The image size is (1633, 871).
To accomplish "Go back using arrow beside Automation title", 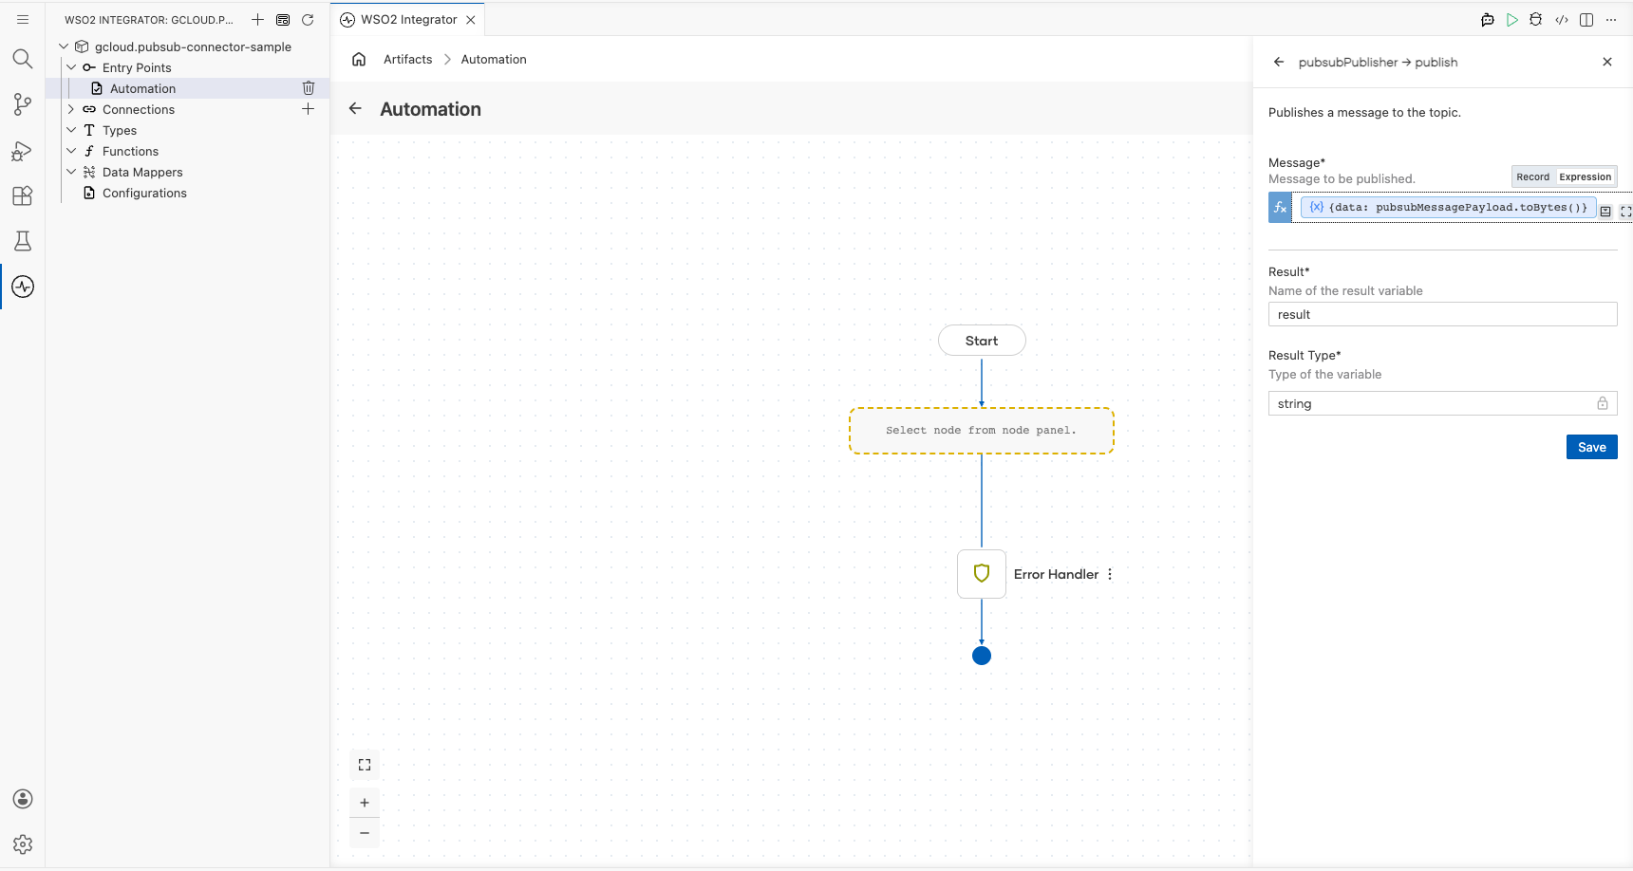I will (355, 109).
